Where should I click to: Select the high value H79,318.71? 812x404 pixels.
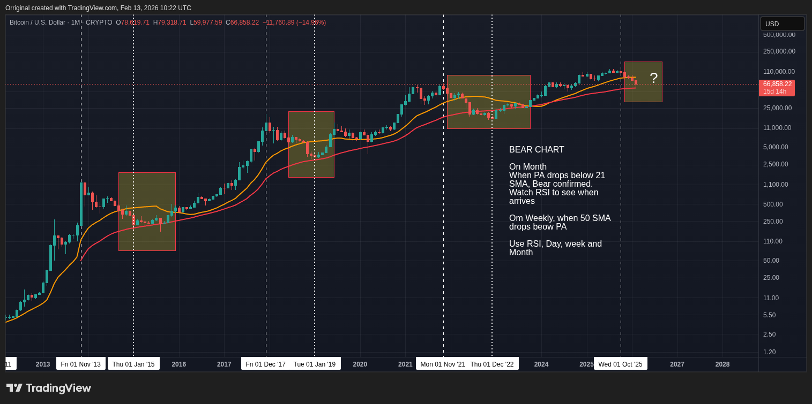169,22
